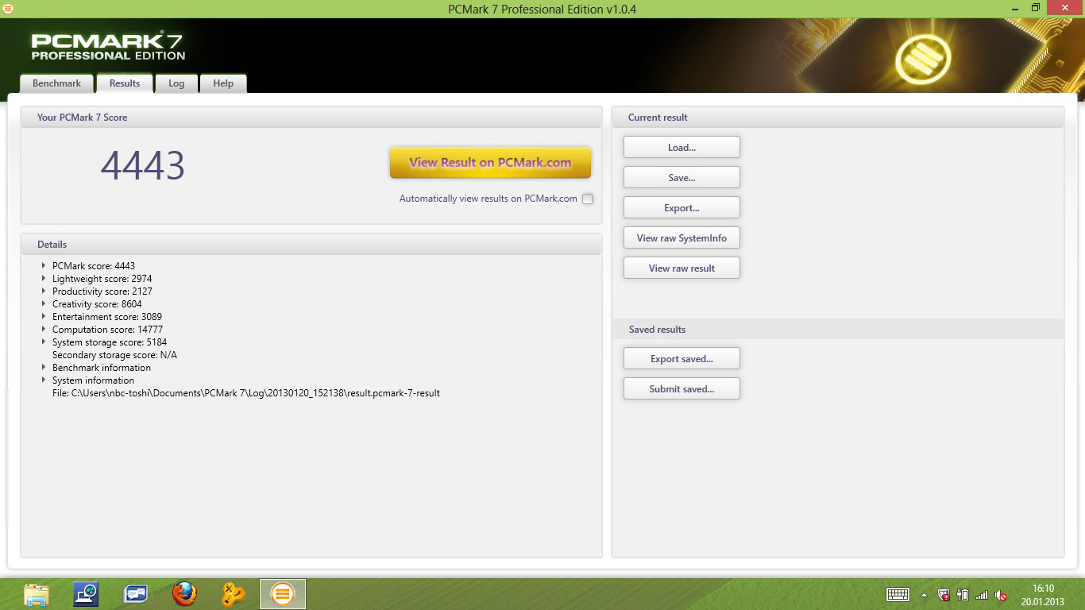
Task: Click the Saved results heading
Action: click(x=657, y=330)
